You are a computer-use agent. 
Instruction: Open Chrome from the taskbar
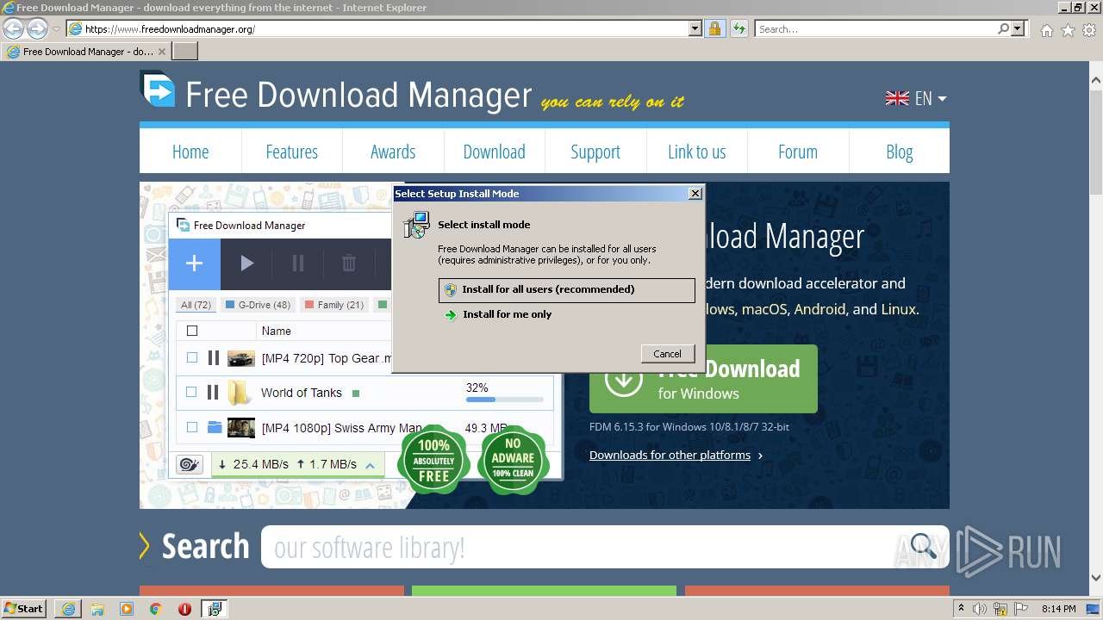click(x=155, y=609)
